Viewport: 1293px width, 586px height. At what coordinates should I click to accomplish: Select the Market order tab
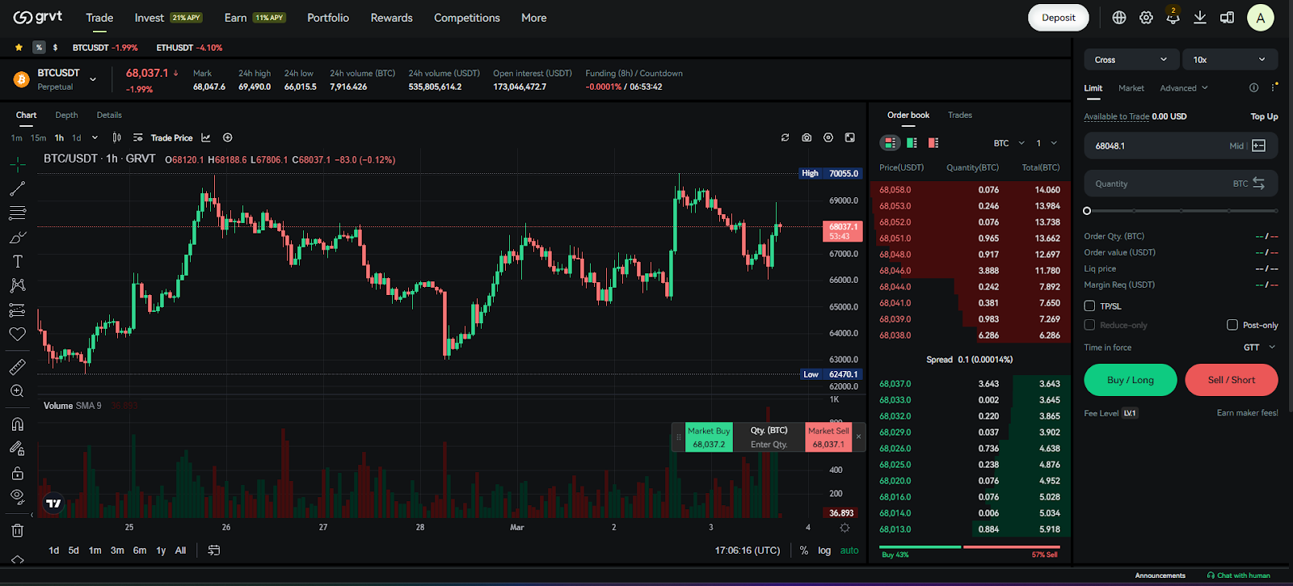click(1131, 88)
